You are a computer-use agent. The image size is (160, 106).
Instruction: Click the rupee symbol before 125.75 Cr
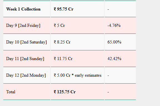(55, 92)
